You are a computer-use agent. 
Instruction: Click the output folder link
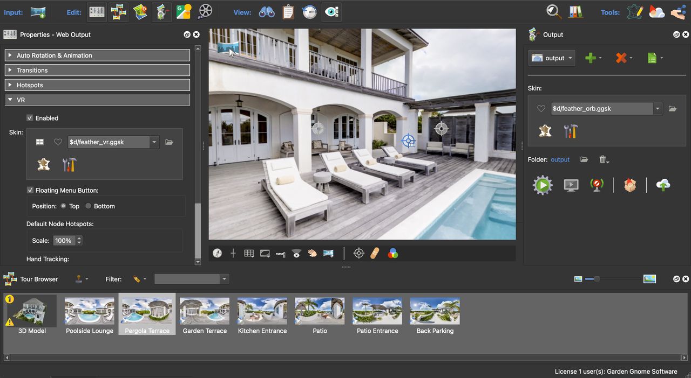(x=560, y=159)
